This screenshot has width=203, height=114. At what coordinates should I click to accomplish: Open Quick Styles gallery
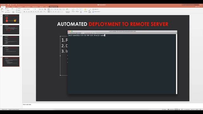[x=90, y=10]
